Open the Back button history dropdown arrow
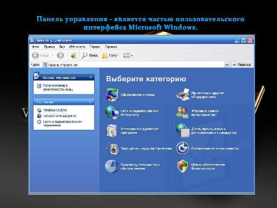The height and width of the screenshot is (208, 277). coord(52,56)
